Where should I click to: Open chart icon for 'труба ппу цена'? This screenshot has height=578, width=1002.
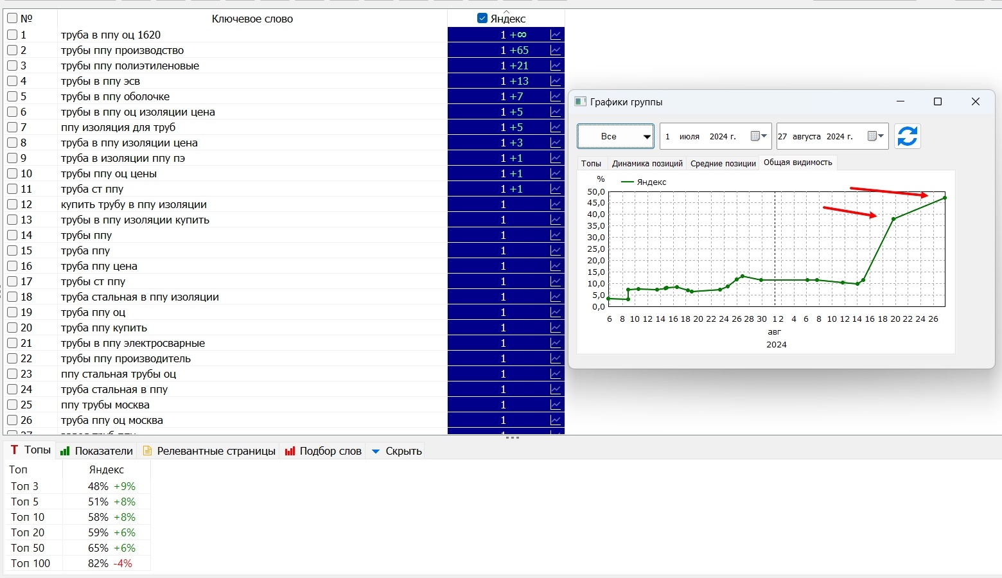click(556, 266)
